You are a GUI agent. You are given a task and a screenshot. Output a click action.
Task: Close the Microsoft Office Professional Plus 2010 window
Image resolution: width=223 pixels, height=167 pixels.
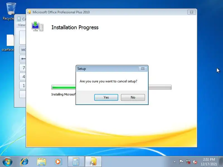(192, 12)
